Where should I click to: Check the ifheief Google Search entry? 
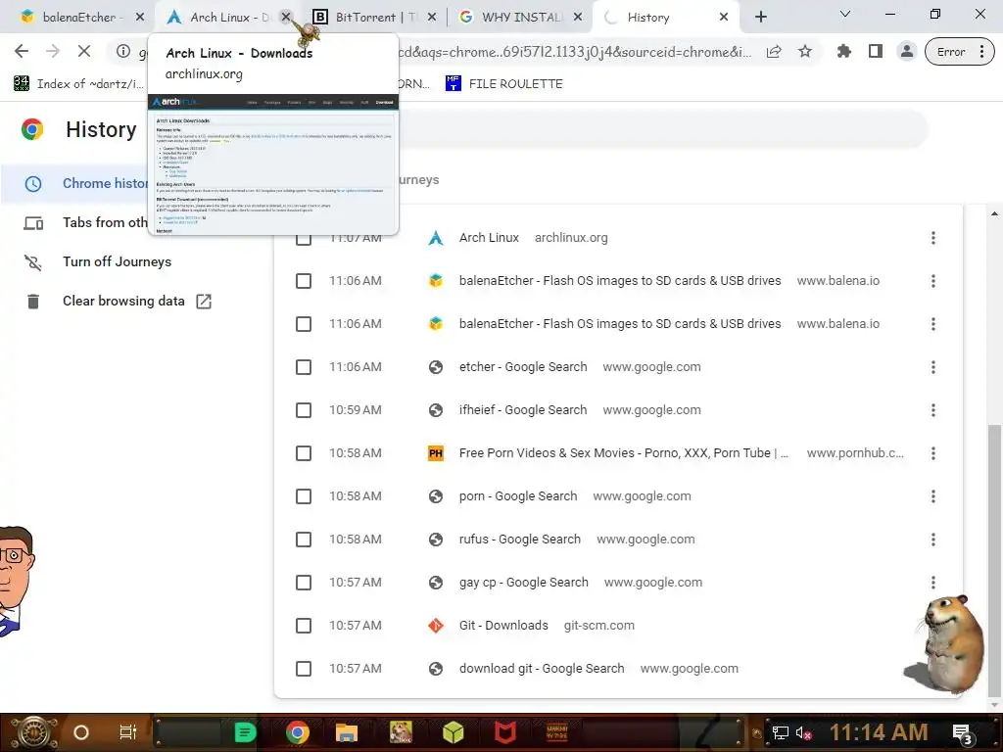(304, 410)
